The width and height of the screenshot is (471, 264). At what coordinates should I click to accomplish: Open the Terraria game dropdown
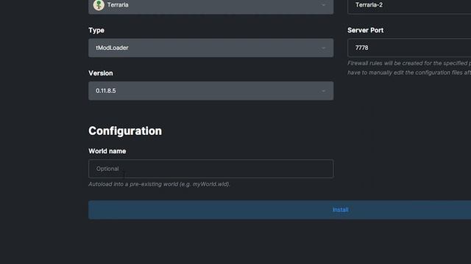point(211,6)
